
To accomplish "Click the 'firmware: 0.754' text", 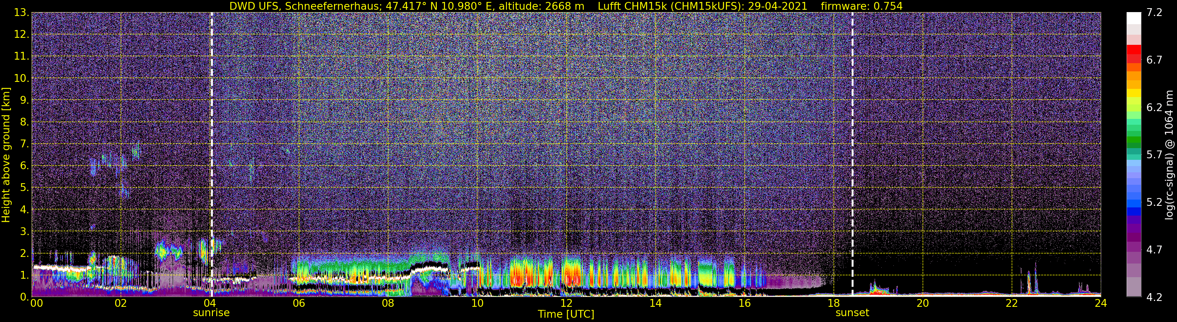I will tap(862, 6).
